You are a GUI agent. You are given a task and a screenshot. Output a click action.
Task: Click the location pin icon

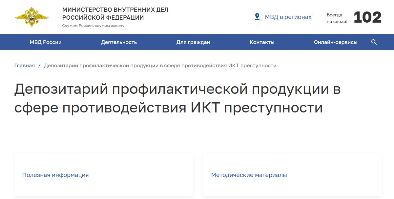coord(257,16)
